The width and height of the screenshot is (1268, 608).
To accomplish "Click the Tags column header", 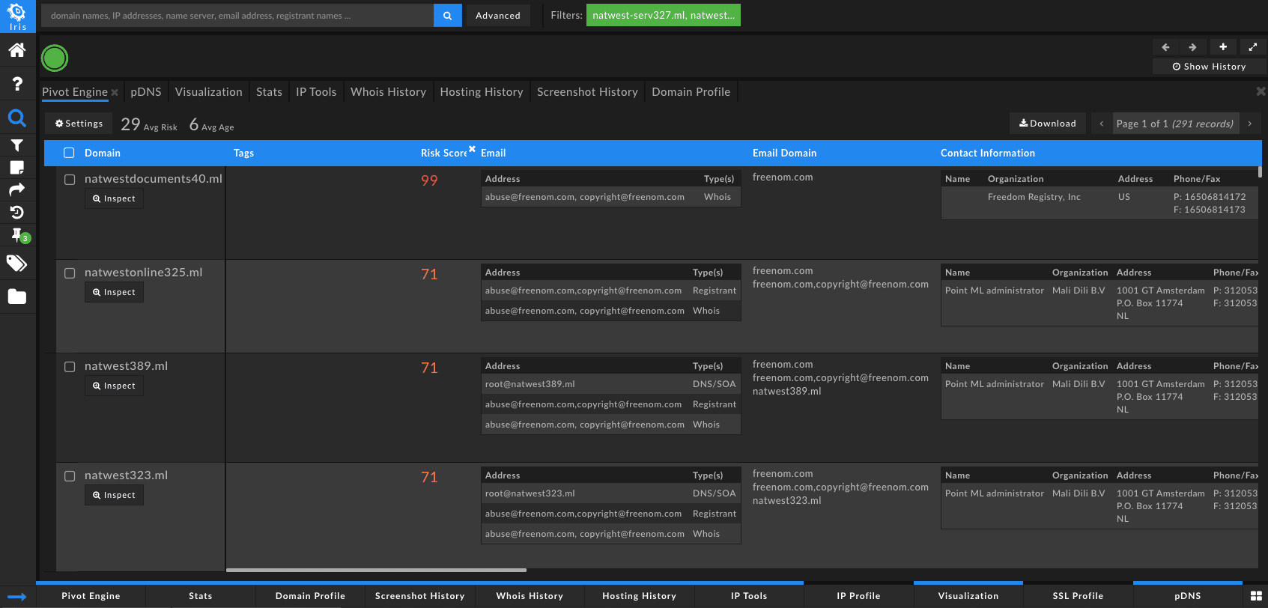I will 243,153.
